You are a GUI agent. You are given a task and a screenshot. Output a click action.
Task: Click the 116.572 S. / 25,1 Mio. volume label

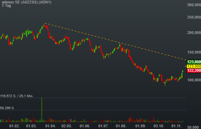17,96
